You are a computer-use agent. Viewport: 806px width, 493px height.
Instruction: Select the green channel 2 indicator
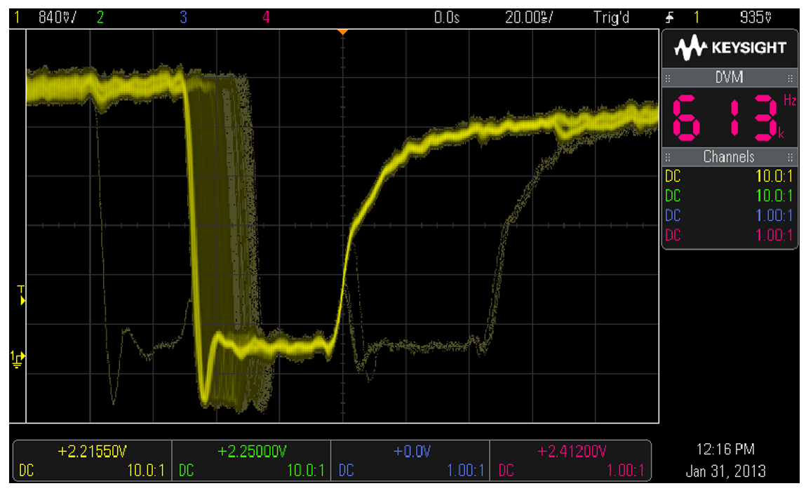point(100,18)
